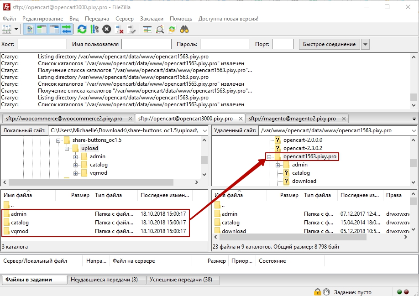Toggle message log display
The height and width of the screenshot is (296, 419).
[29, 29]
